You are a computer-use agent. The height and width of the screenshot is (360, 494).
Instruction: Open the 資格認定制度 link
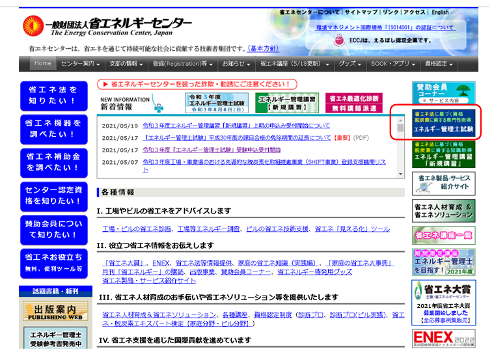click(x=273, y=314)
